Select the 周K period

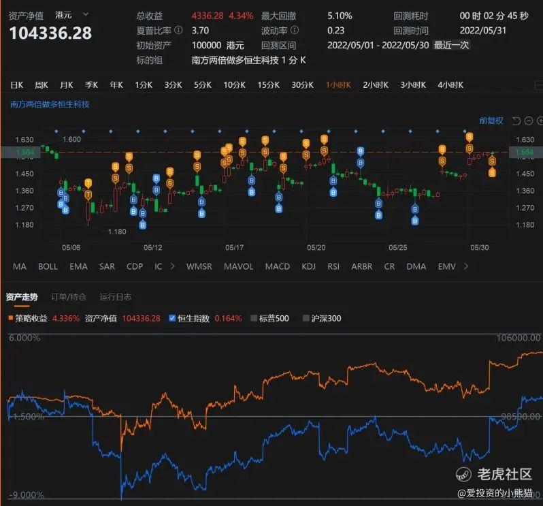(42, 85)
